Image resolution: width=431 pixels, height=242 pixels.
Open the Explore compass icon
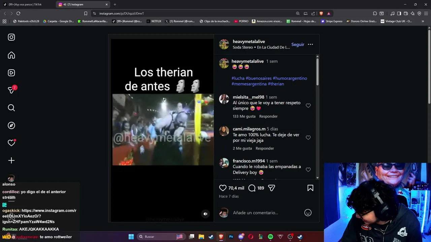click(11, 125)
